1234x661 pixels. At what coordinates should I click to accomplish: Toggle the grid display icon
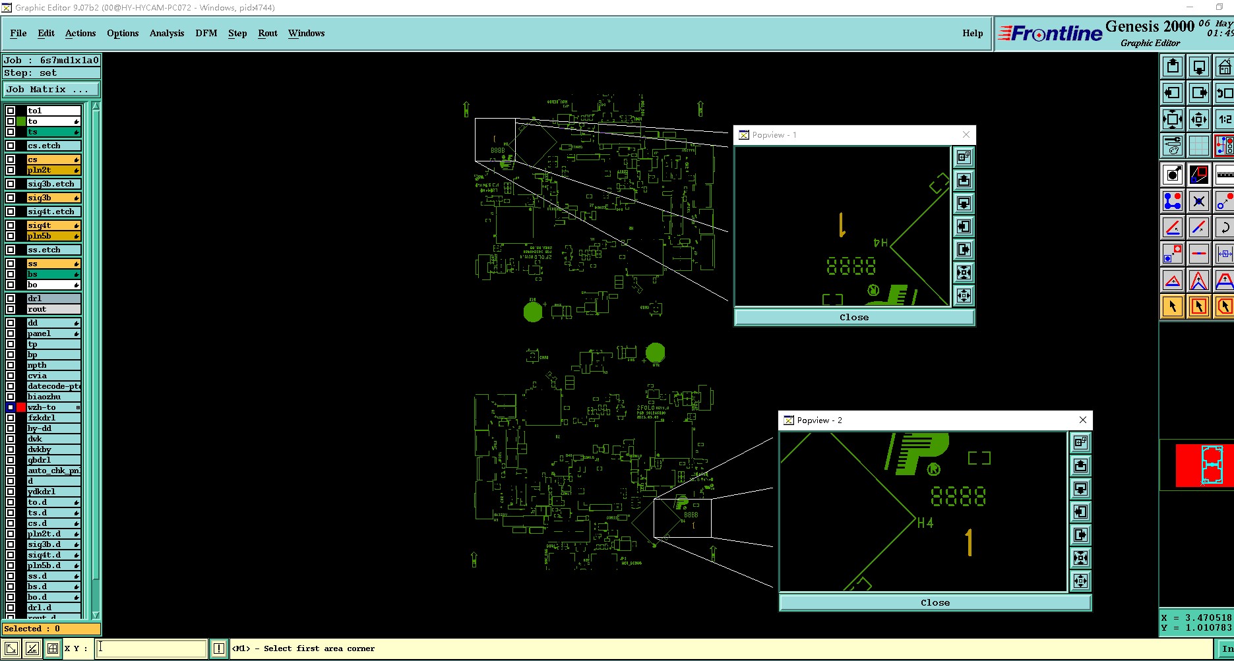click(1199, 146)
